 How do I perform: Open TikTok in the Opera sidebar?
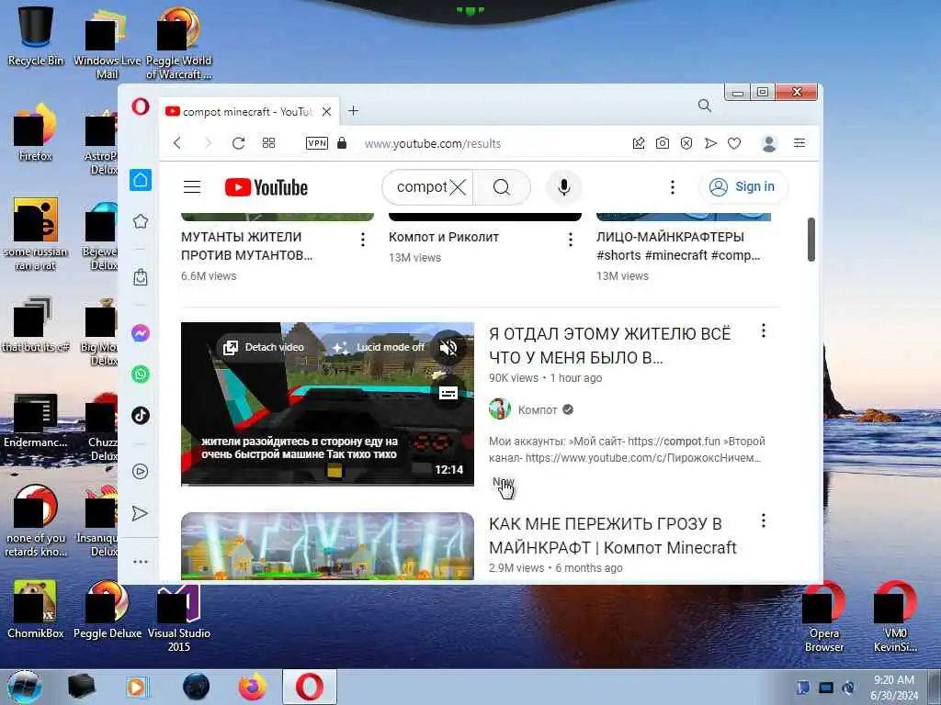[141, 416]
